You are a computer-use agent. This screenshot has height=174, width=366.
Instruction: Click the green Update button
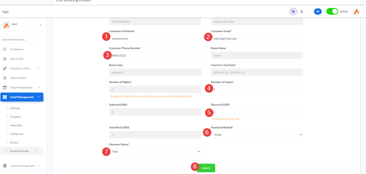click(x=206, y=168)
